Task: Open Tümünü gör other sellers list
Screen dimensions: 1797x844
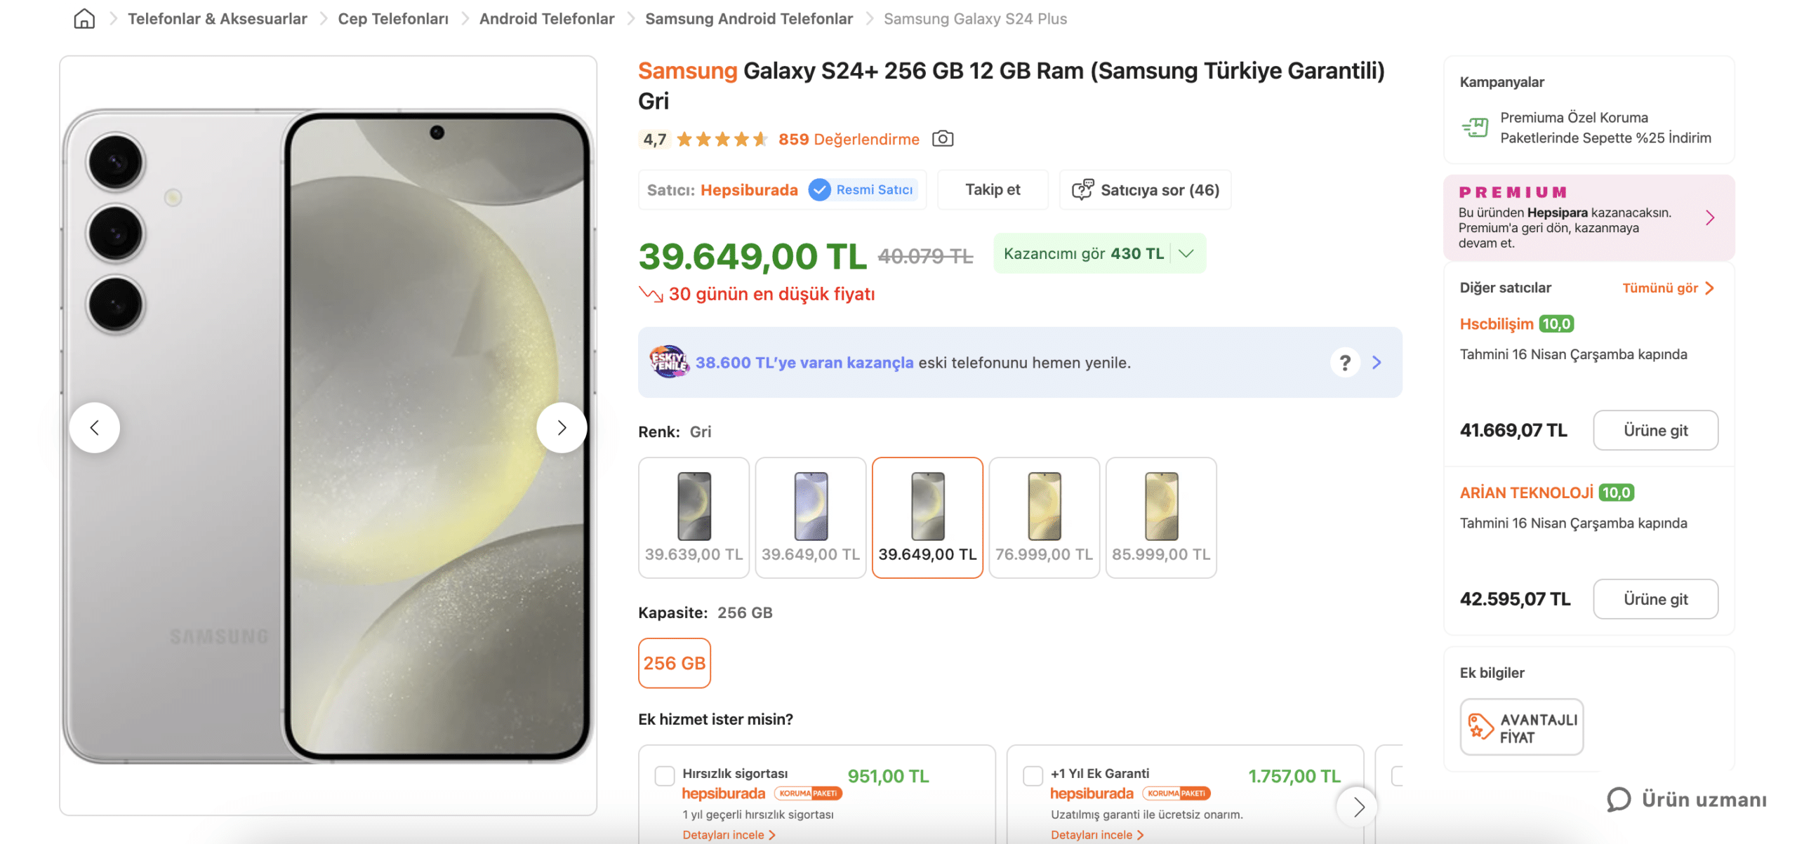Action: (x=1667, y=288)
